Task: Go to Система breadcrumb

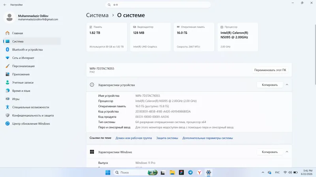Action: pos(97,15)
